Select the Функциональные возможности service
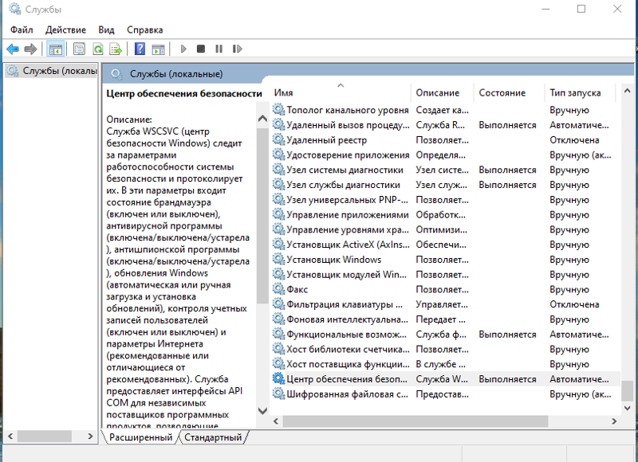638x462 pixels. (x=447, y=334)
